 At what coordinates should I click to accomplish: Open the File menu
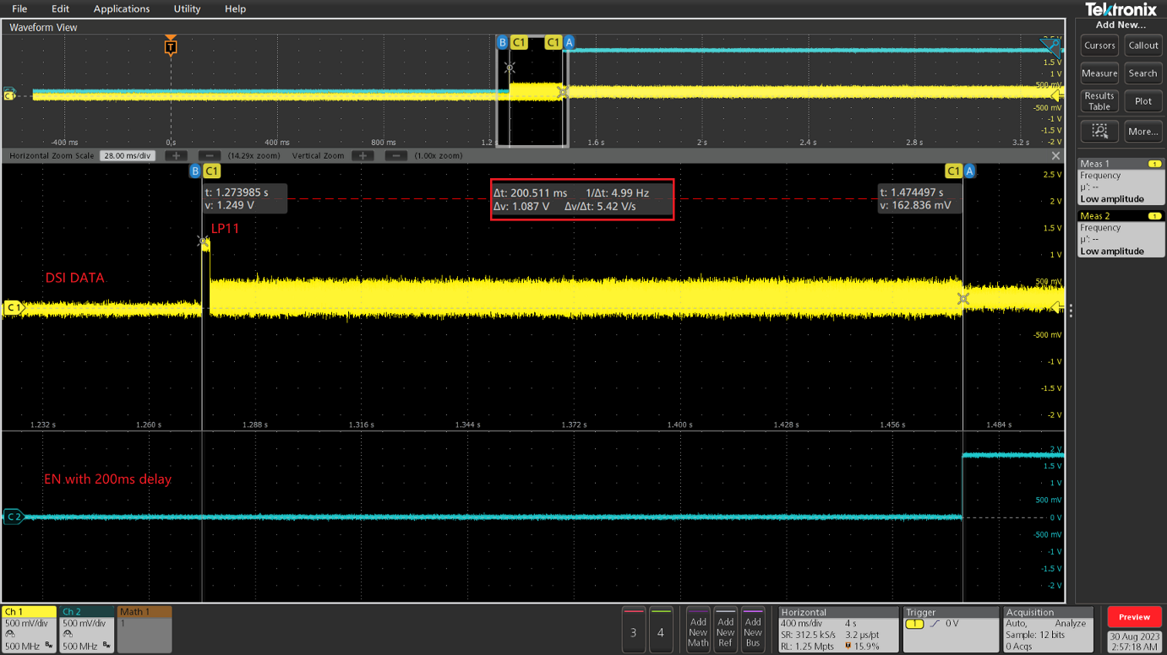click(x=19, y=8)
